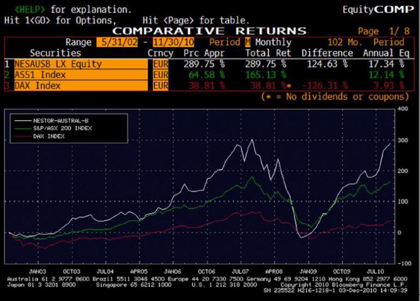Click the JUL07 x-axis label

click(240, 272)
